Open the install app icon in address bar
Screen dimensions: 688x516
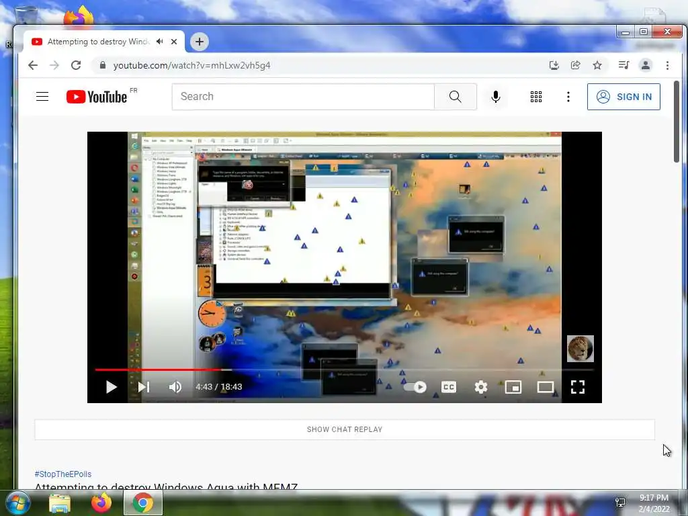(x=554, y=65)
